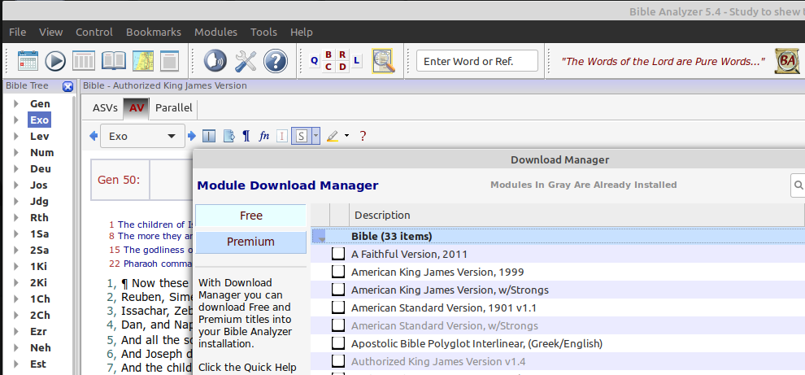Open the Modules menu
The height and width of the screenshot is (375, 805).
click(x=215, y=32)
